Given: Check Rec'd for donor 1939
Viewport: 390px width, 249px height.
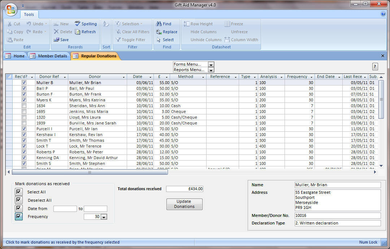Looking at the screenshot, I should 24,123.
